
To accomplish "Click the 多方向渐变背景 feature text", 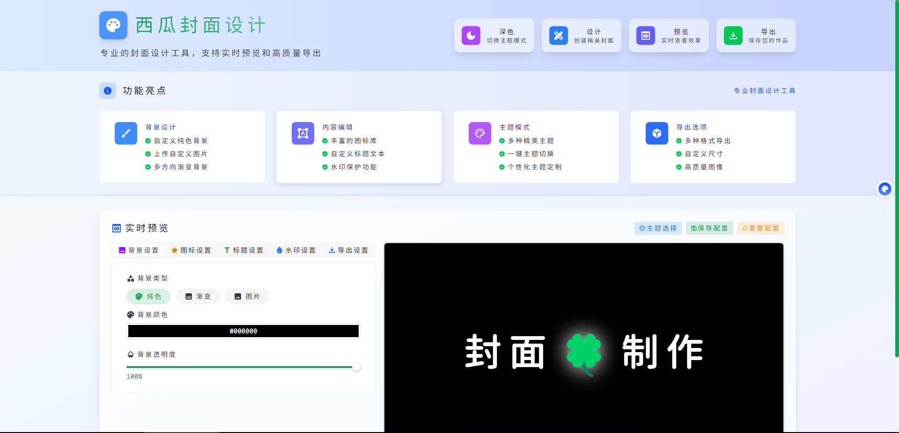I will [181, 167].
